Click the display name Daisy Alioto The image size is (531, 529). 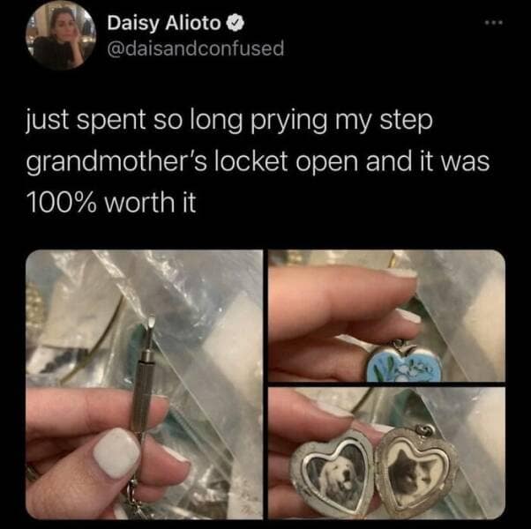[x=164, y=23]
